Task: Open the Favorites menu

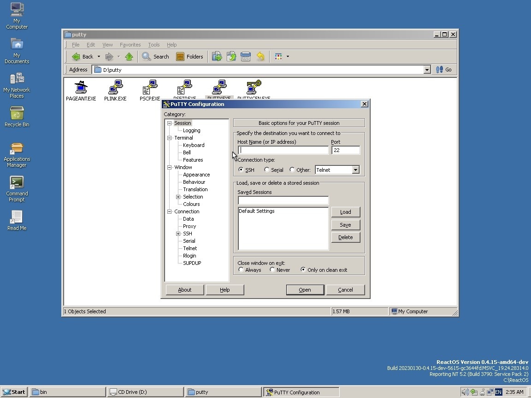Action: tap(130, 45)
